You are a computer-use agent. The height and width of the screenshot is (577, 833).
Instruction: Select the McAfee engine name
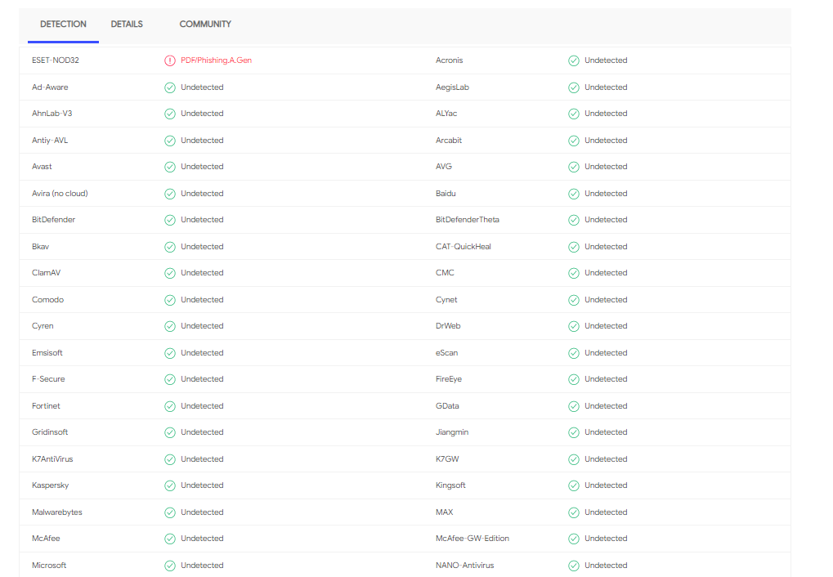46,539
